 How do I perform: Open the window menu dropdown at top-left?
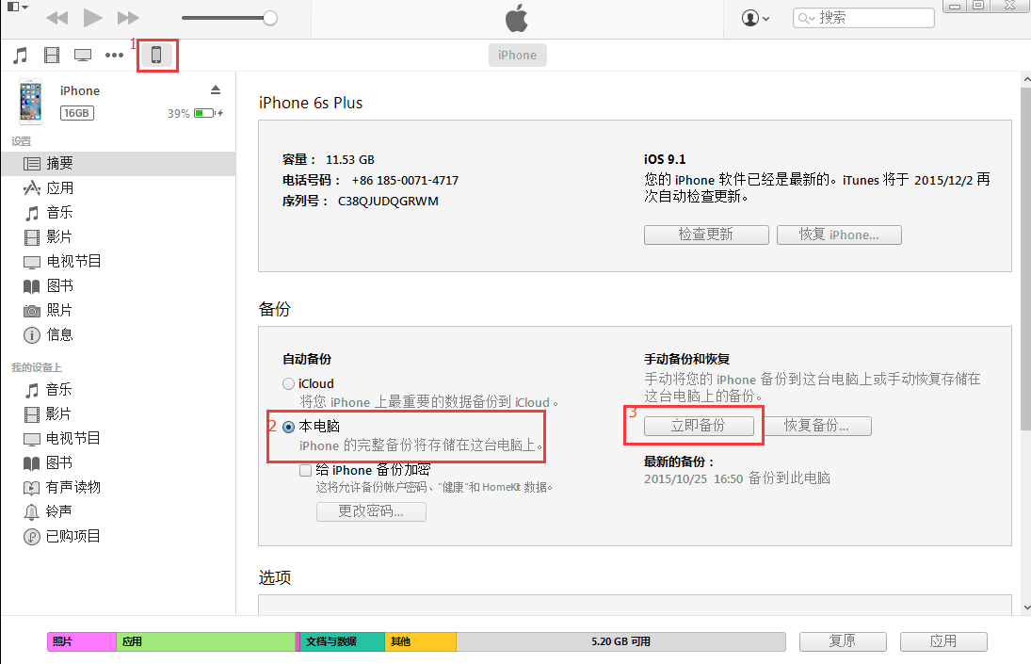pos(18,7)
